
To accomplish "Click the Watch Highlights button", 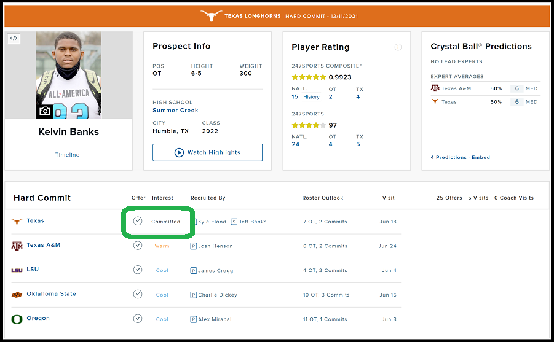I will click(207, 152).
